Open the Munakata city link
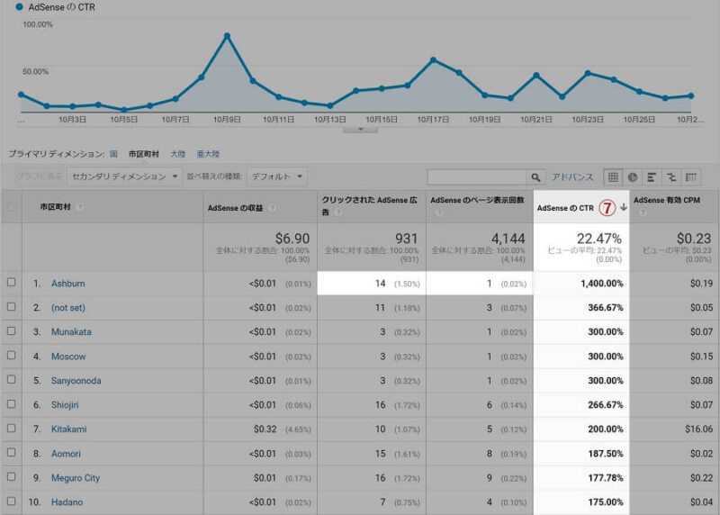This screenshot has width=720, height=515. (71, 332)
